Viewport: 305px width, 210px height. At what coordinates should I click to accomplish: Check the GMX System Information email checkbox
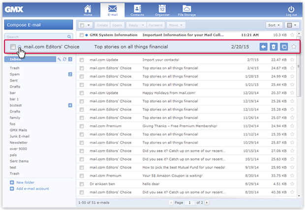coord(82,35)
